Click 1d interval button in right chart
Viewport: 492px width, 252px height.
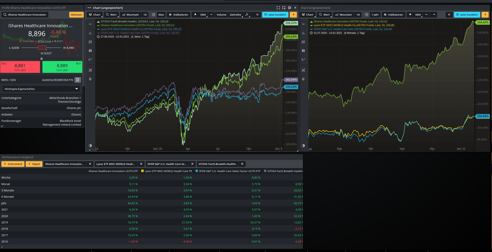358,14
